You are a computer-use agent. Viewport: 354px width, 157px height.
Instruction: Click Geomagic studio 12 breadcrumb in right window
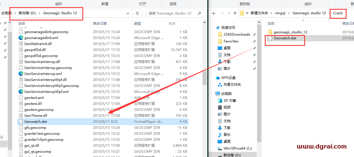click(309, 13)
